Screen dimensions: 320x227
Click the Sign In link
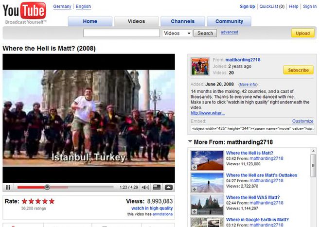click(x=310, y=6)
